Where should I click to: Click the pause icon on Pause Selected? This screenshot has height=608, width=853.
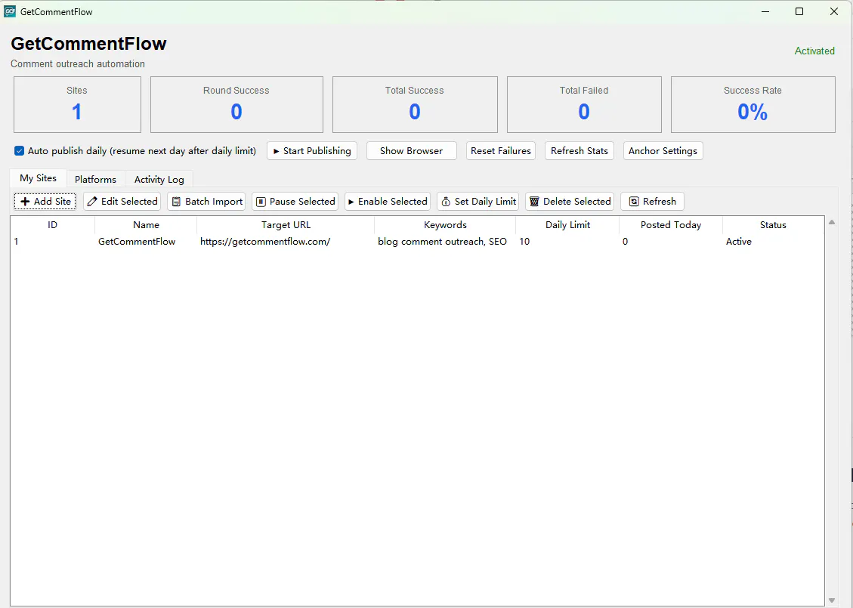261,202
